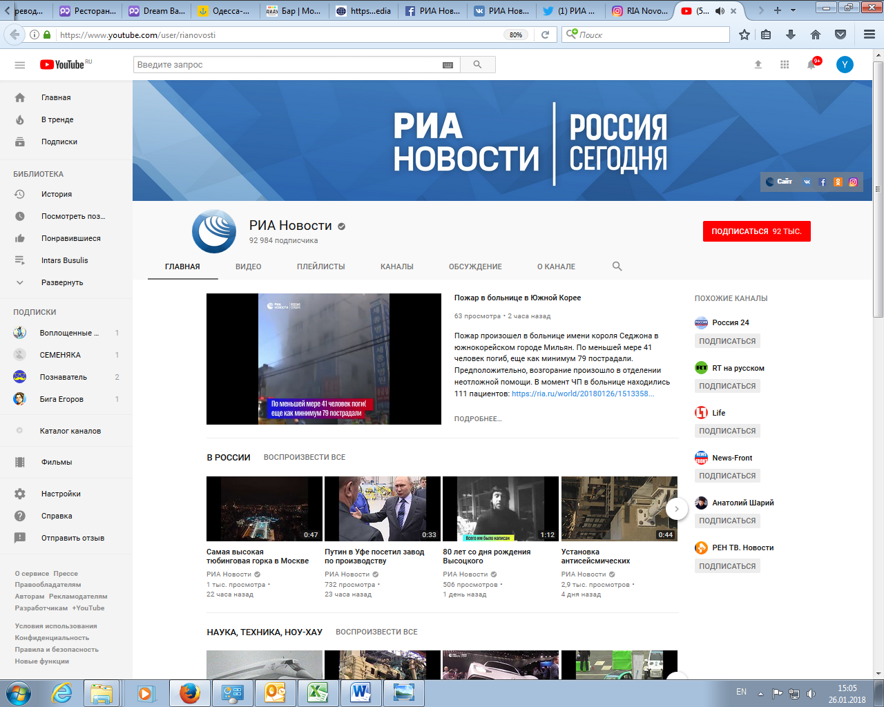
Task: Show next videos in В России carousel
Action: pyautogui.click(x=677, y=509)
